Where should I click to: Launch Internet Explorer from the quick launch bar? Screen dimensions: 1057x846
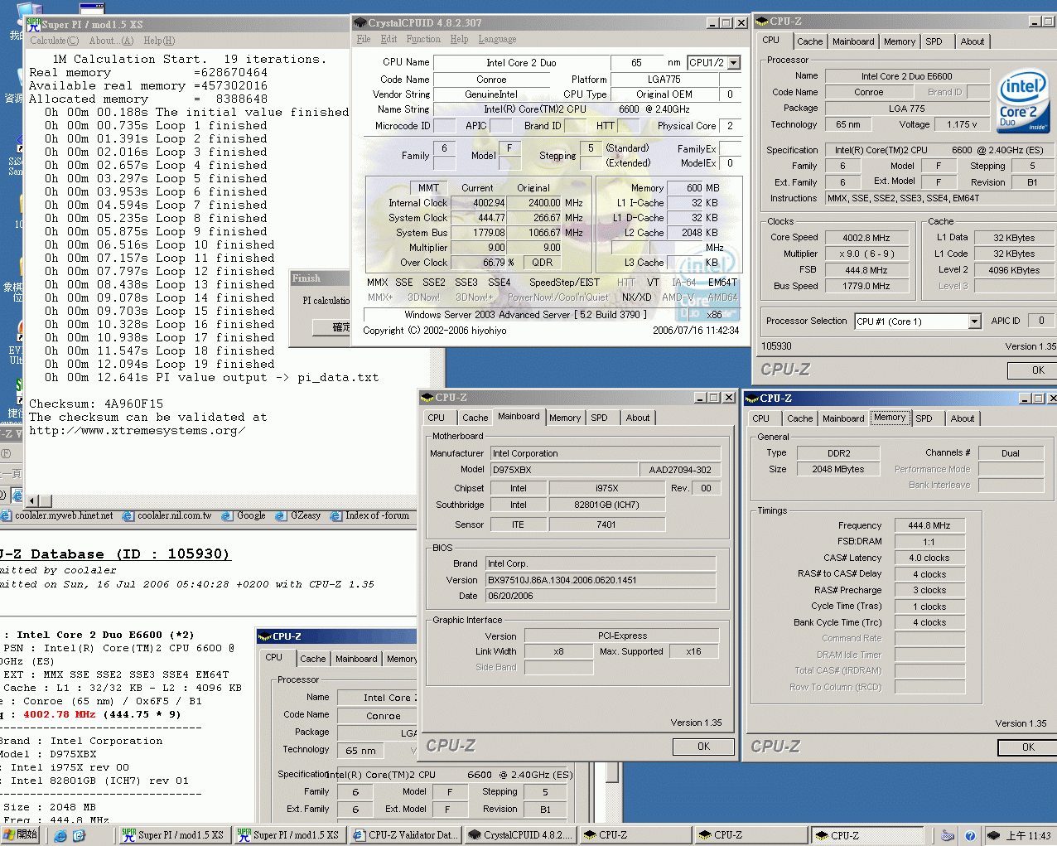[60, 835]
